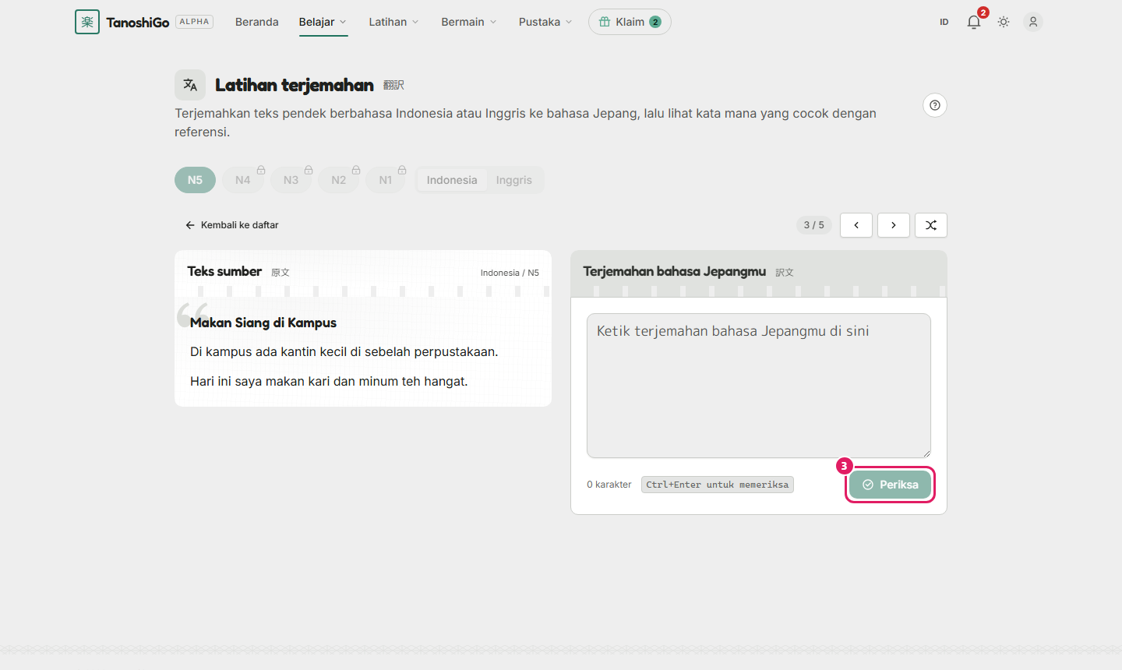Screen dimensions: 1122x670
Task: Select the N5 level filter
Action: (195, 180)
